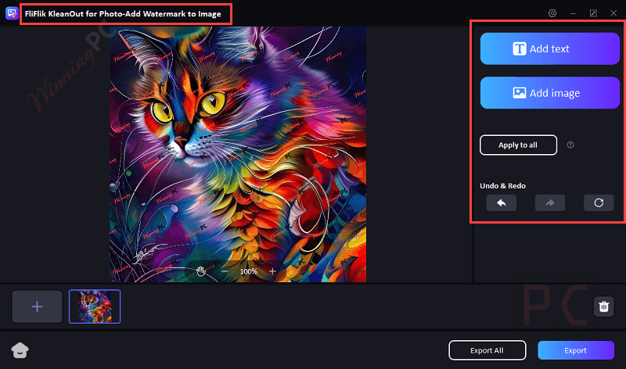
Task: Click the blue Export button
Action: (x=575, y=350)
